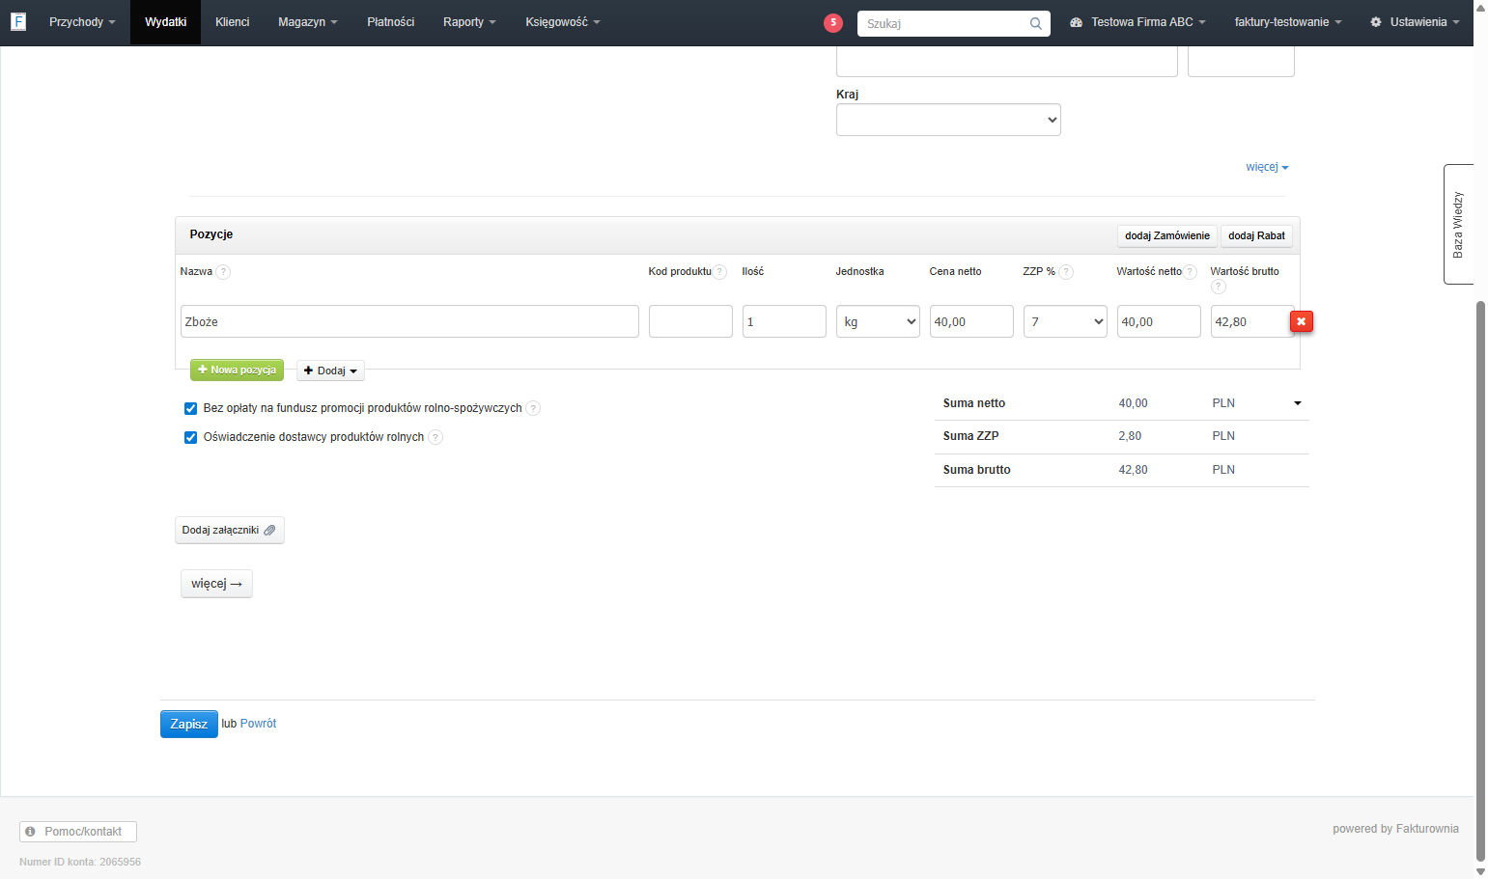
Task: Open the Księgowość menu
Action: click(x=562, y=22)
